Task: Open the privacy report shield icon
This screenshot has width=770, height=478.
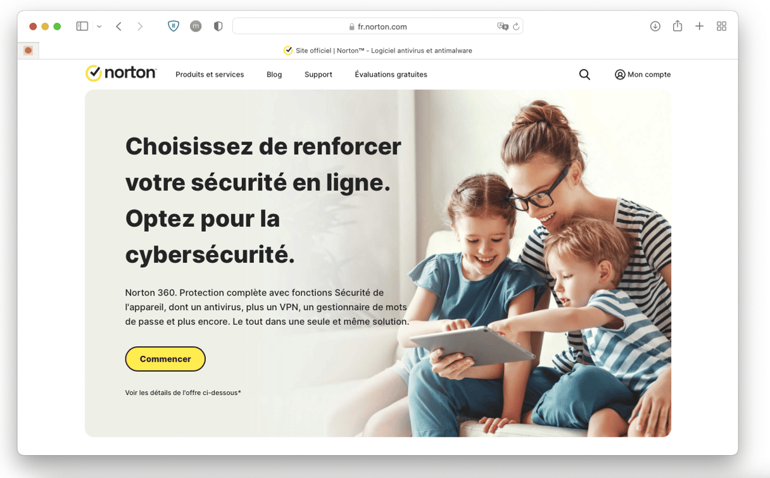Action: point(218,27)
